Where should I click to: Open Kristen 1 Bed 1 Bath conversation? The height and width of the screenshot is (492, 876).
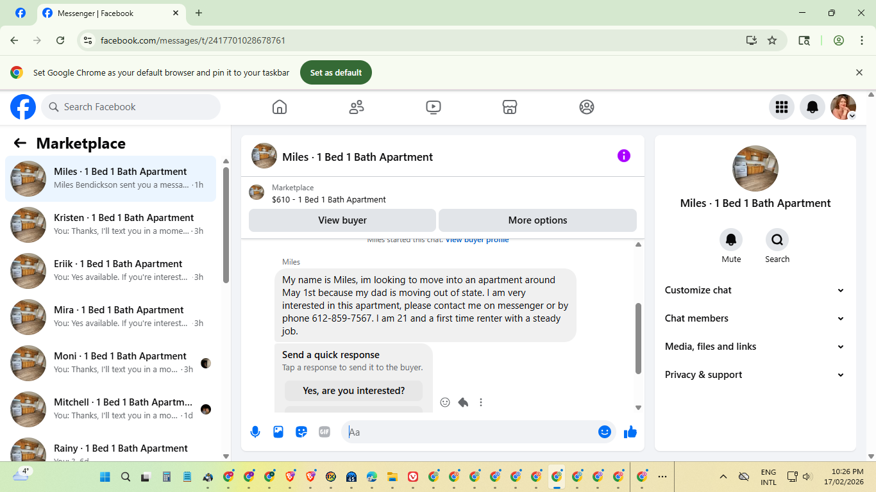[x=111, y=225]
